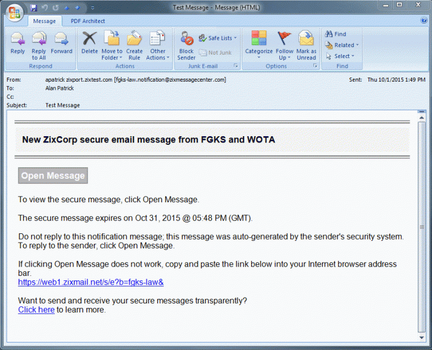Screen dimensions: 432x350
Task: Go to the next item with the arrow
Action: [x=78, y=8]
